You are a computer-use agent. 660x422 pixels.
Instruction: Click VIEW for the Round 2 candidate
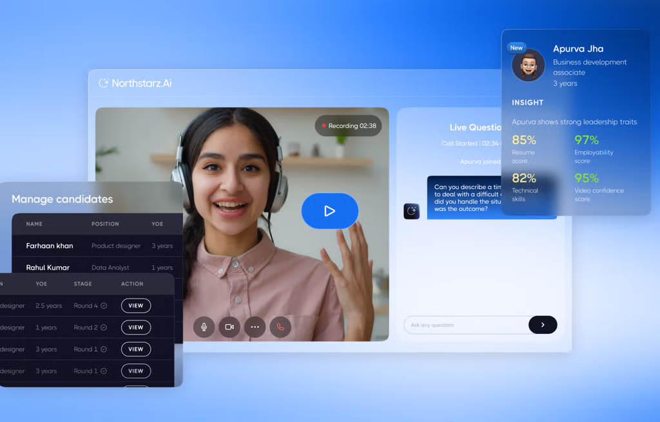click(136, 327)
